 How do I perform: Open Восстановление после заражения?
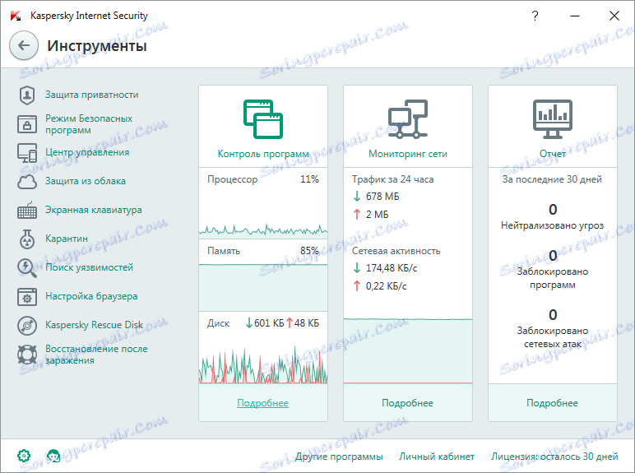[96, 355]
